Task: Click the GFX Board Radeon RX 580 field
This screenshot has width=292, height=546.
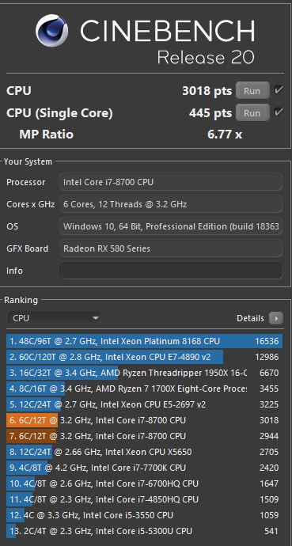Action: (x=171, y=248)
